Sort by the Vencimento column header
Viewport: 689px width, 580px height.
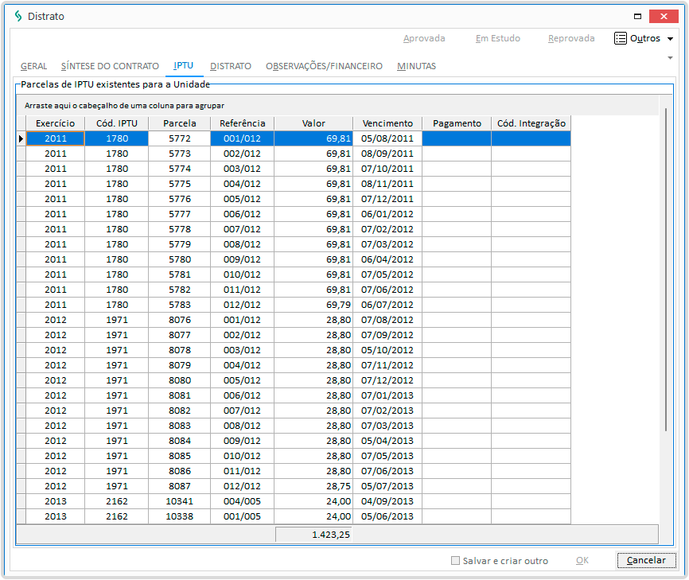(387, 123)
